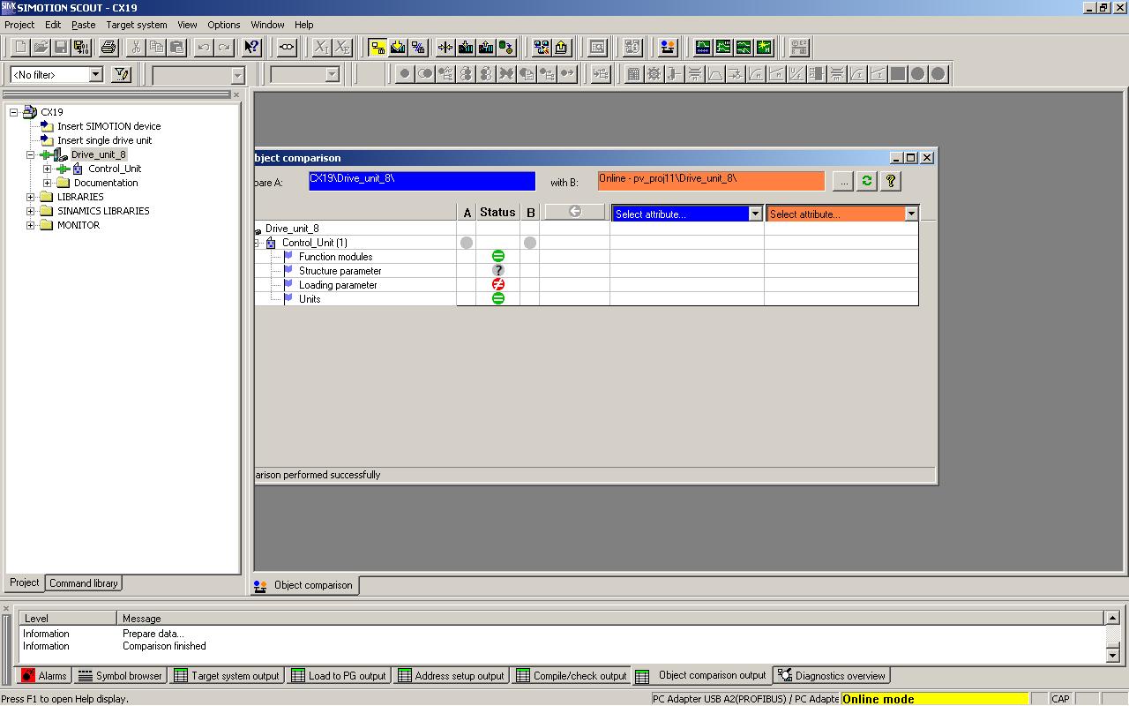Select Insert SIMOTION device in the tree

109,126
